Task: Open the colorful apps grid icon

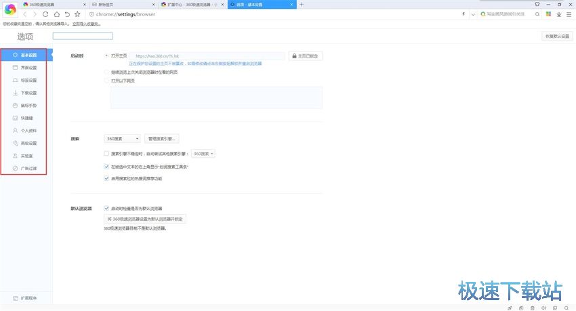Action: [548, 14]
